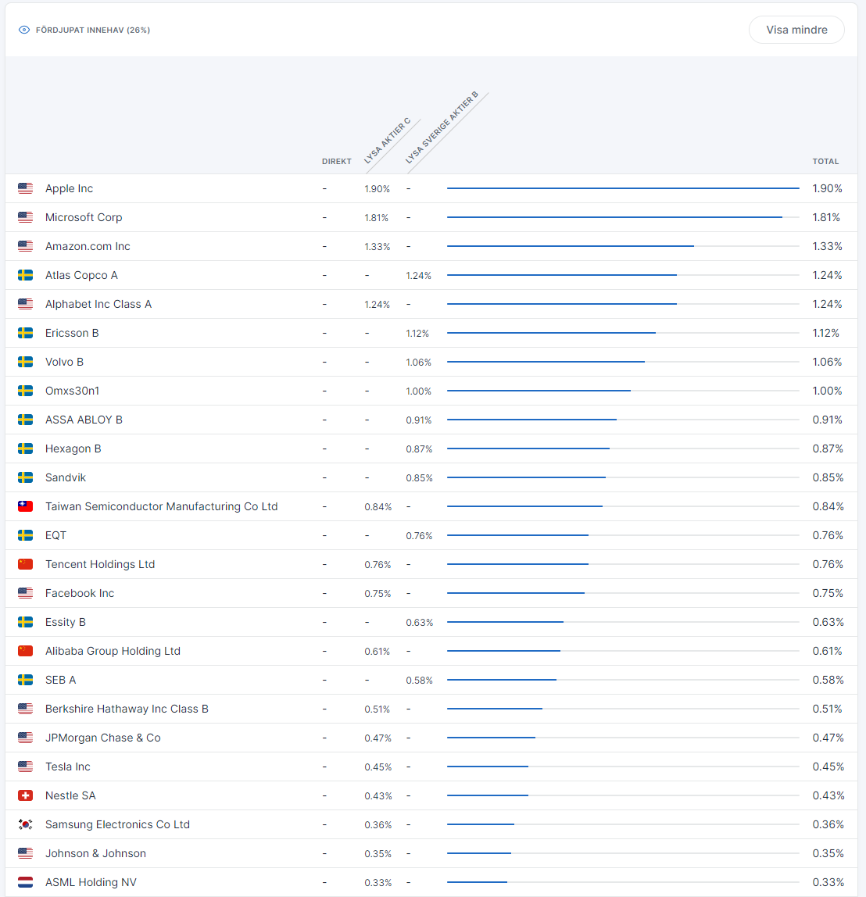The height and width of the screenshot is (897, 866).
Task: Click the Swedish flag next to EQT
Action: tap(26, 535)
